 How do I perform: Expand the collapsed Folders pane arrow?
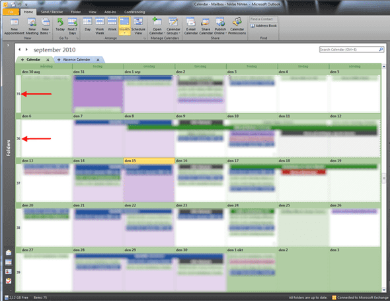(8, 45)
